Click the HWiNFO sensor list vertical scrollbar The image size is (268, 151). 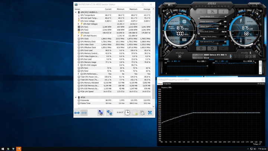click(x=153, y=58)
